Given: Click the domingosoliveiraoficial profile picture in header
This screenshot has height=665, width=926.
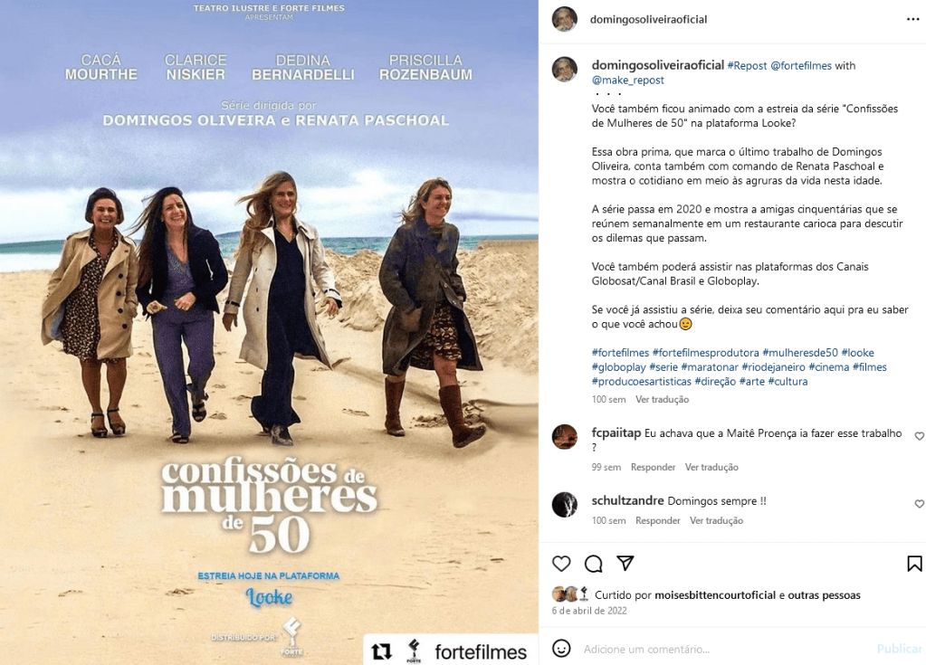Looking at the screenshot, I should (x=565, y=20).
